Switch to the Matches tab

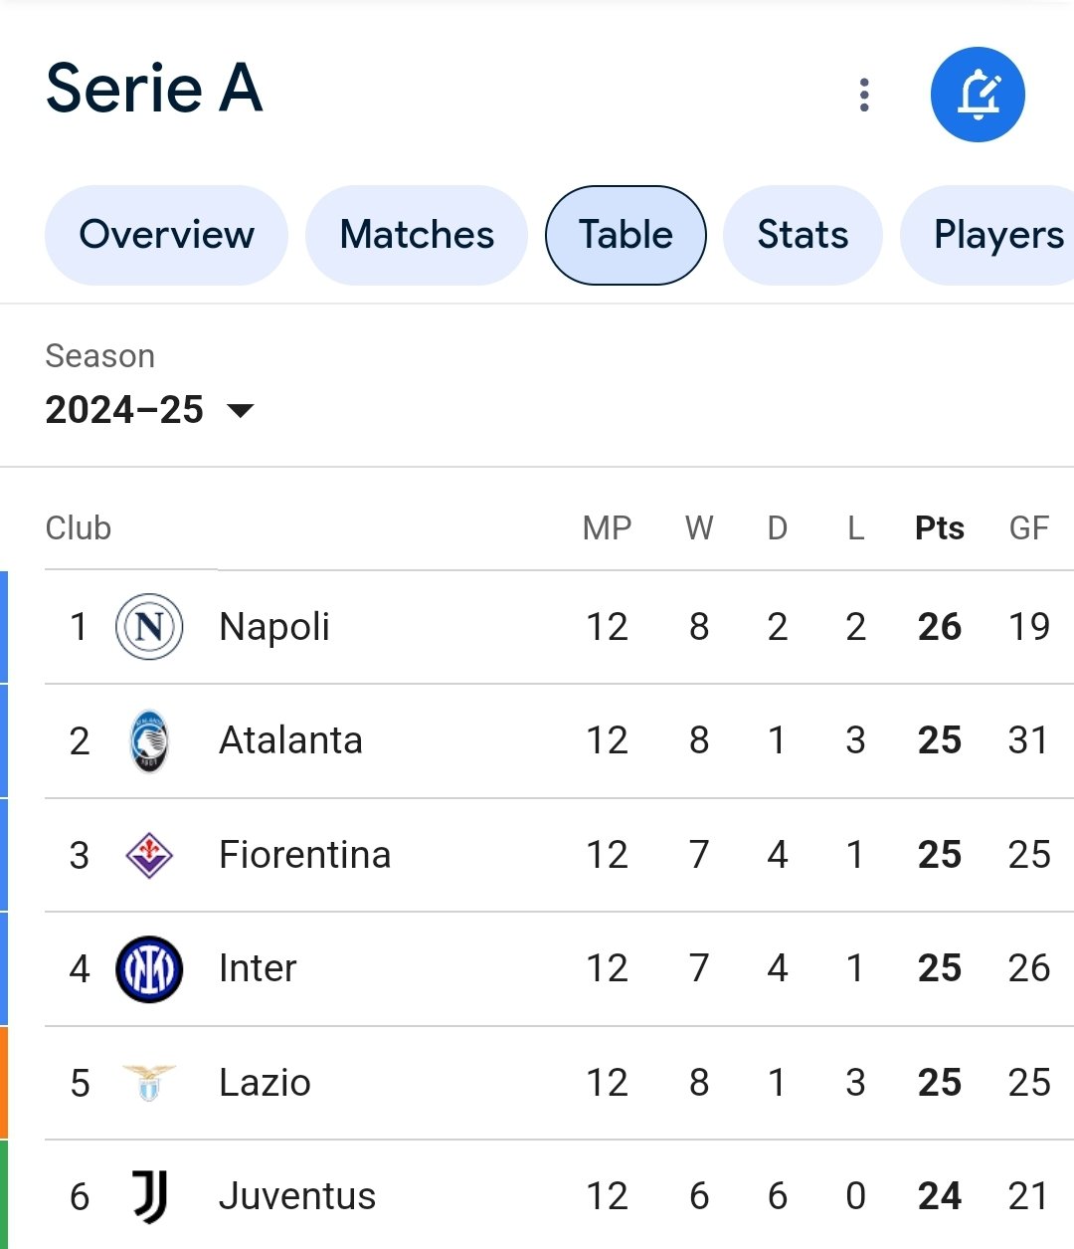click(417, 235)
